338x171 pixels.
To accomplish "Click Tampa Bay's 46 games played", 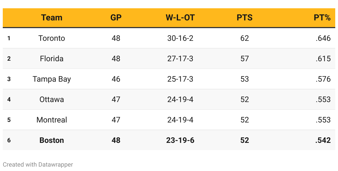I will click(x=116, y=79).
